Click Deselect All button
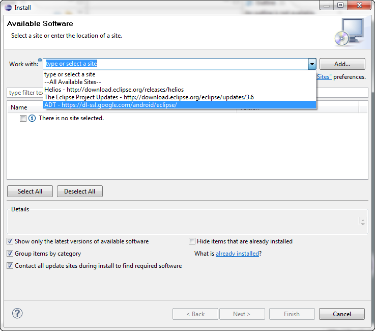The width and height of the screenshot is (375, 331). tap(80, 191)
